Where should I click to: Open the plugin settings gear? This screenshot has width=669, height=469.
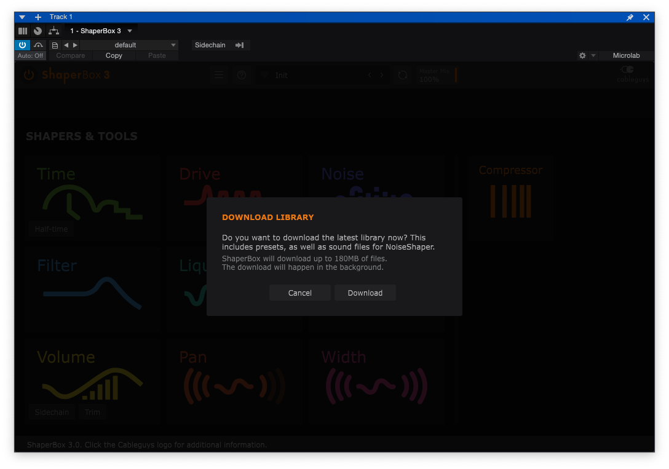582,55
